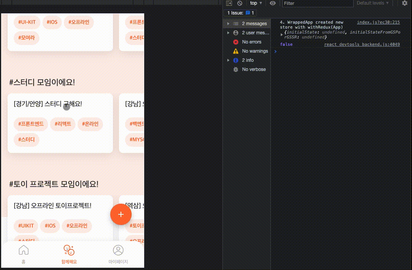Open react_devtools_backend.js:4049 source link

pyautogui.click(x=362, y=44)
